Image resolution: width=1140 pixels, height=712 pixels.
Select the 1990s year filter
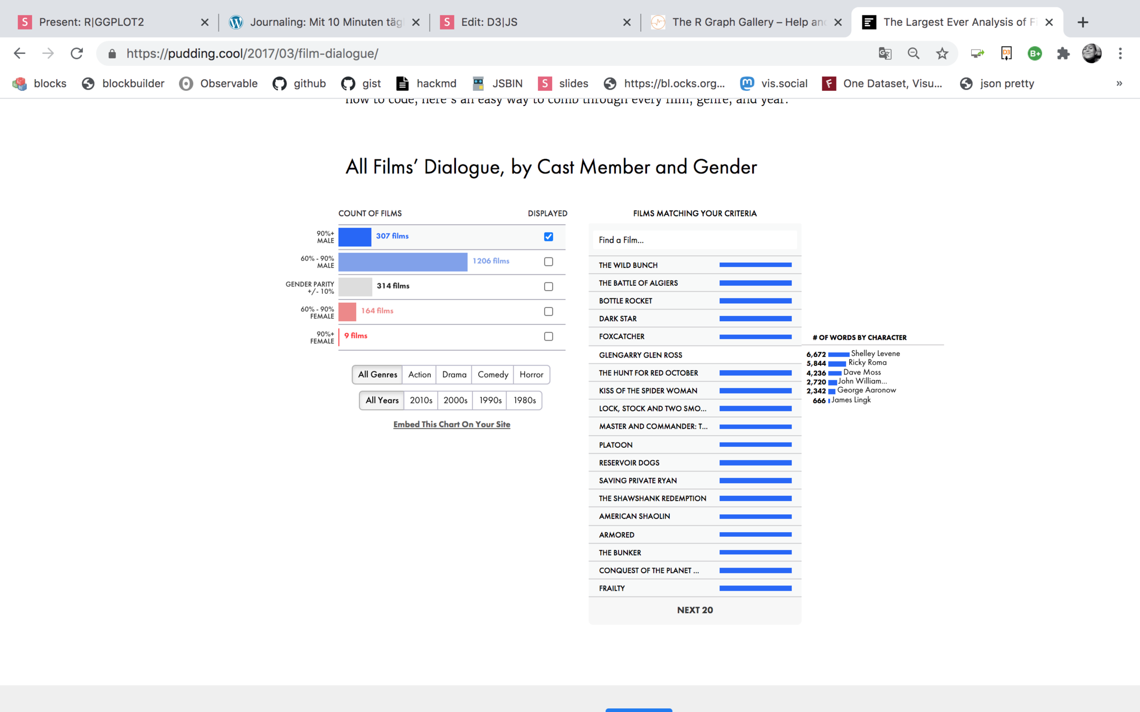[490, 400]
